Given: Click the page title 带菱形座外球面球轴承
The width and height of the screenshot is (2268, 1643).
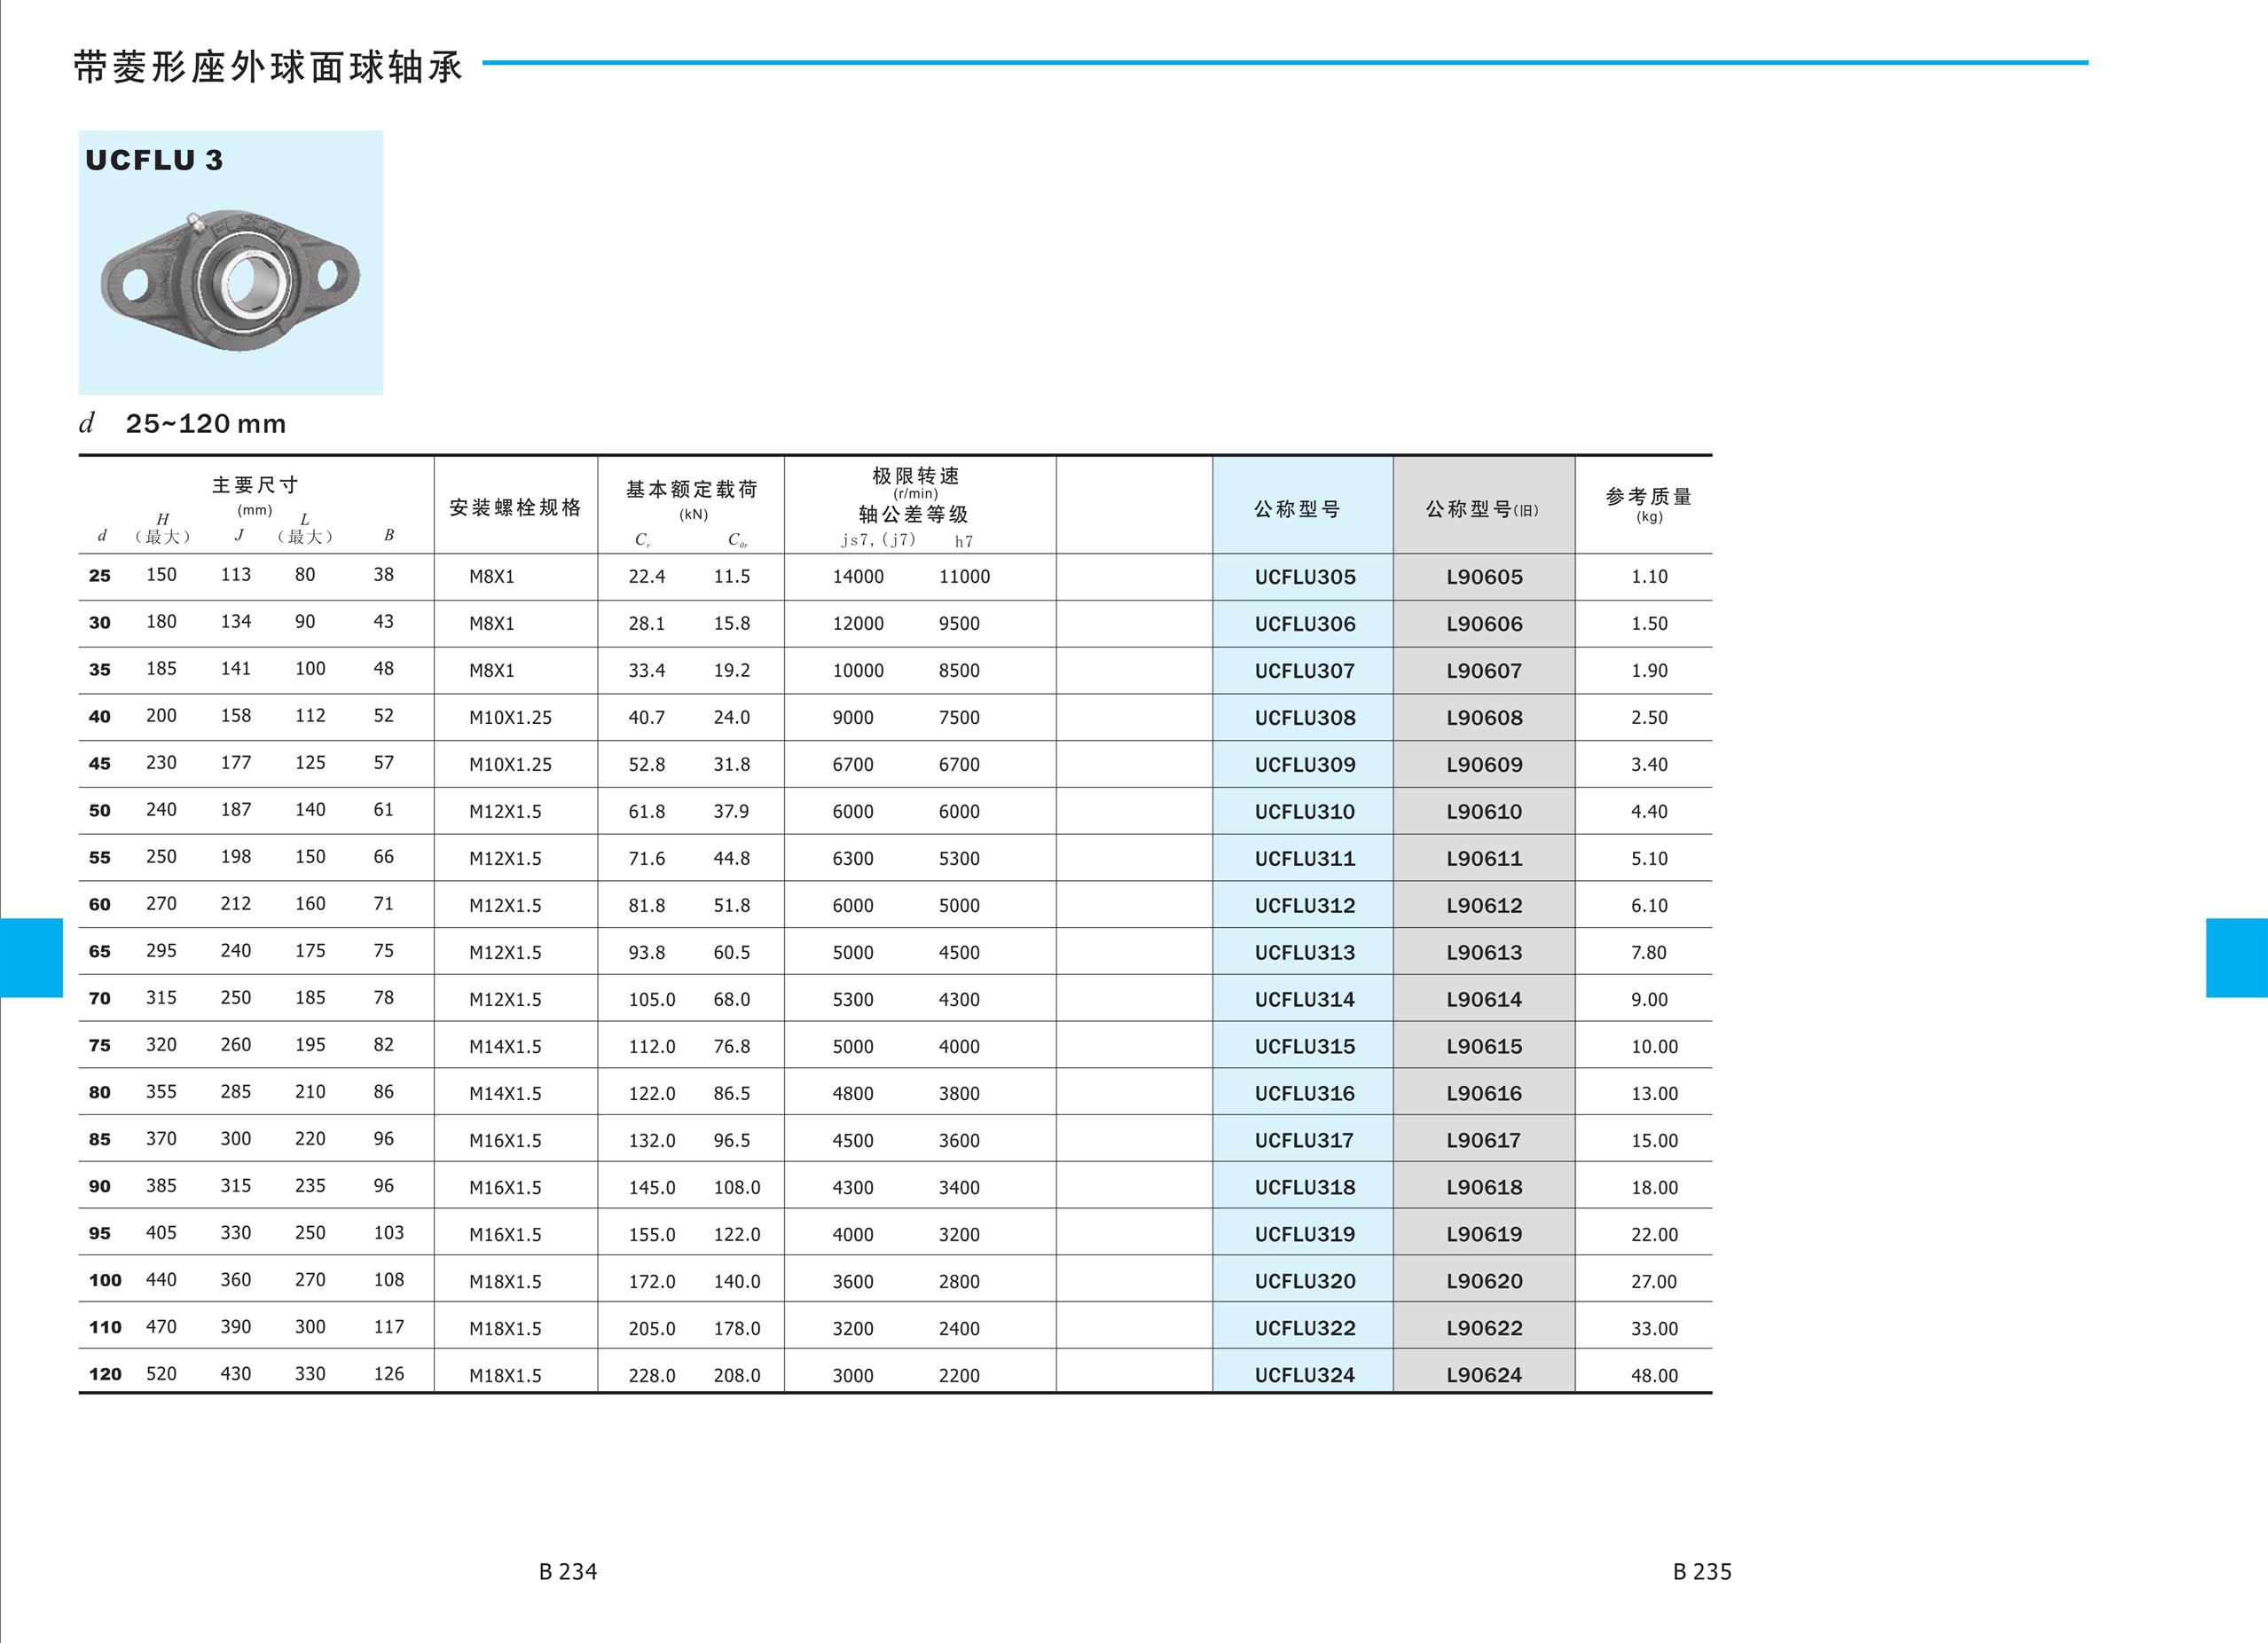Looking at the screenshot, I should point(268,67).
